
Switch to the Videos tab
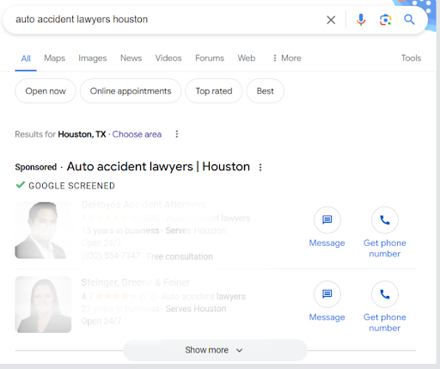pos(168,58)
